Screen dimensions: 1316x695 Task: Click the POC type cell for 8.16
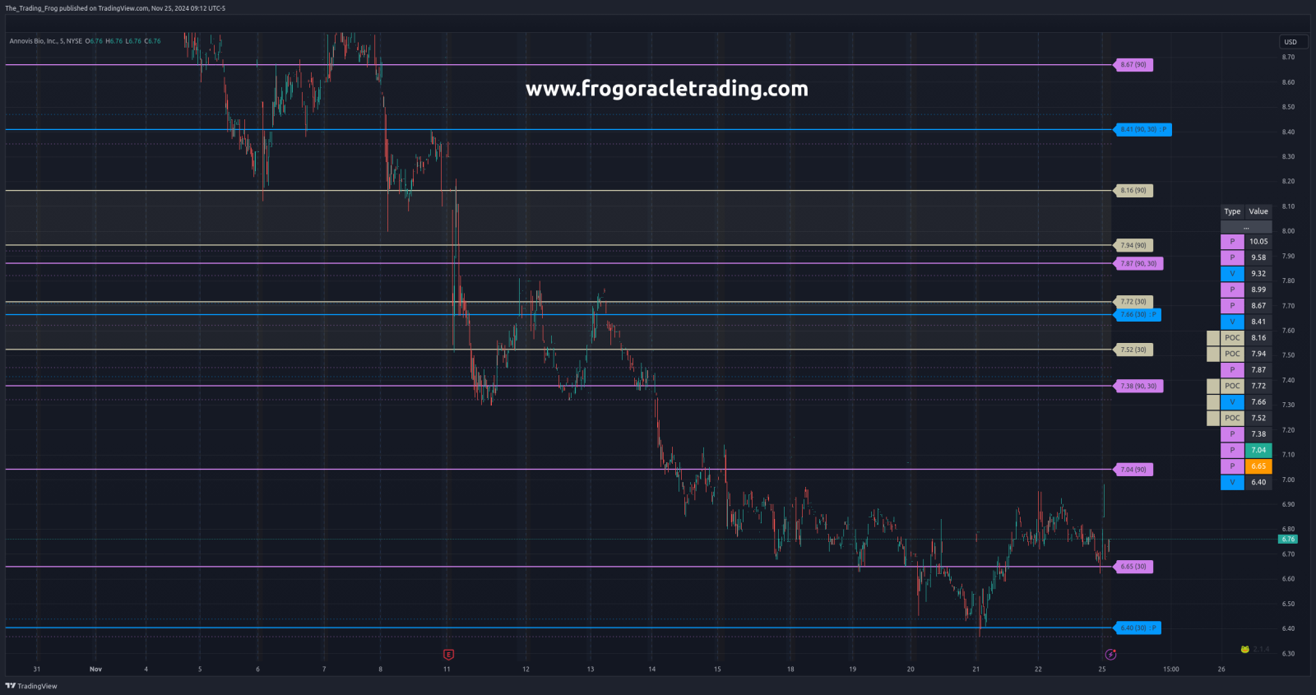click(1232, 338)
